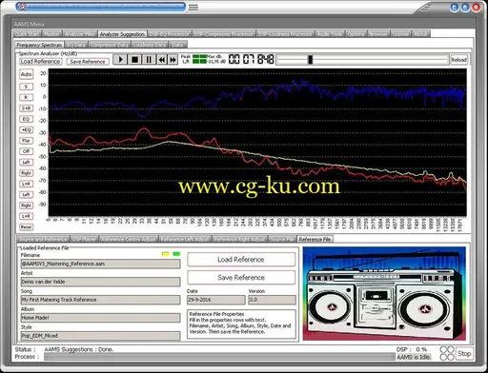
Task: Click the Reload button beside the position slider
Action: coord(458,60)
